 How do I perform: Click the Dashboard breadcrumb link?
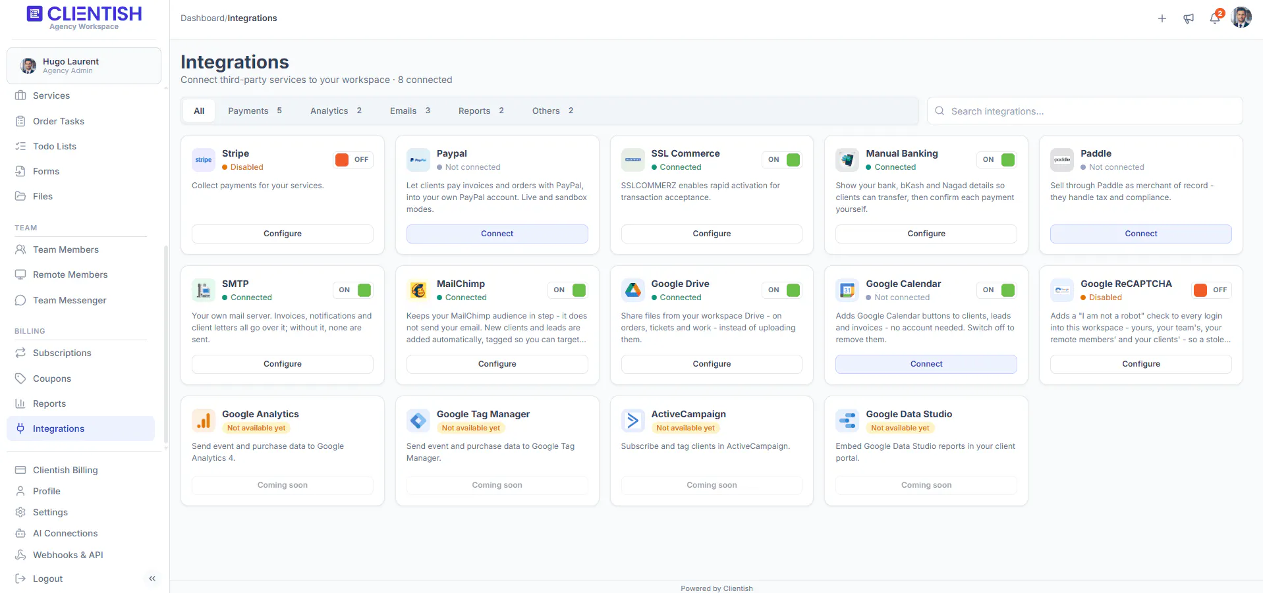[x=202, y=18]
